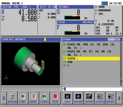Click the INIT workpiece softkey
123x107 pixels.
tap(68, 98)
